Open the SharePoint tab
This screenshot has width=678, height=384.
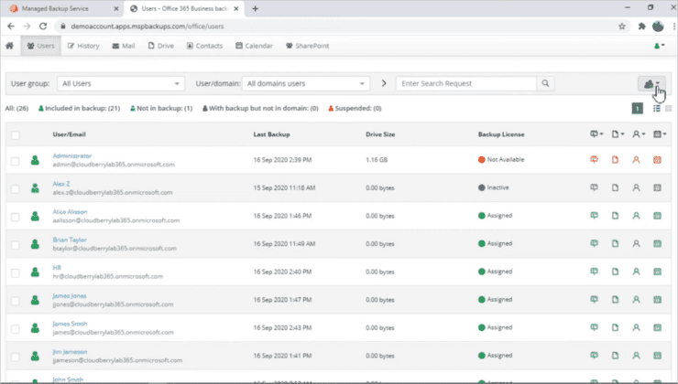pyautogui.click(x=308, y=46)
